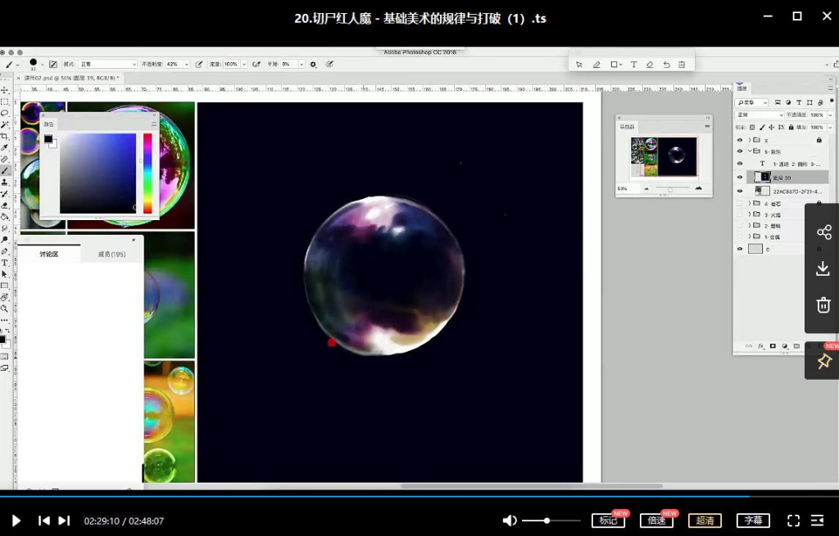The width and height of the screenshot is (839, 536).
Task: Switch to the 成员(195) tab
Action: coord(111,254)
